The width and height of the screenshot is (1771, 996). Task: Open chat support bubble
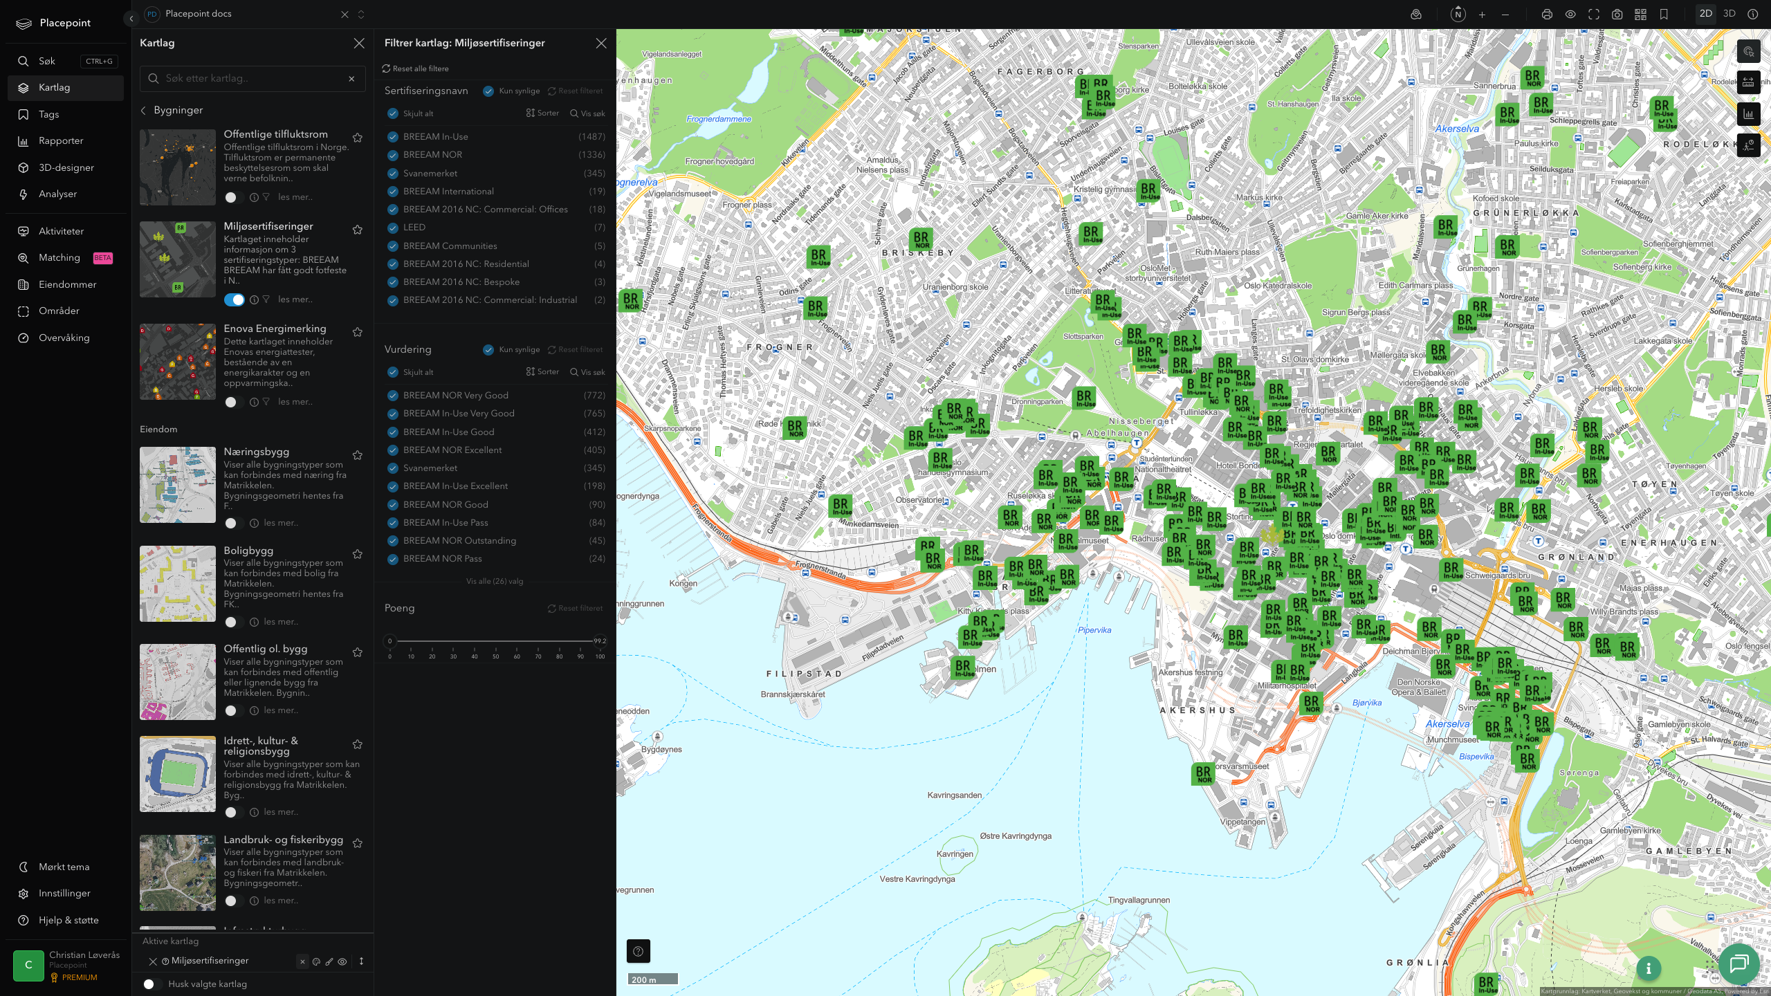point(1738,963)
